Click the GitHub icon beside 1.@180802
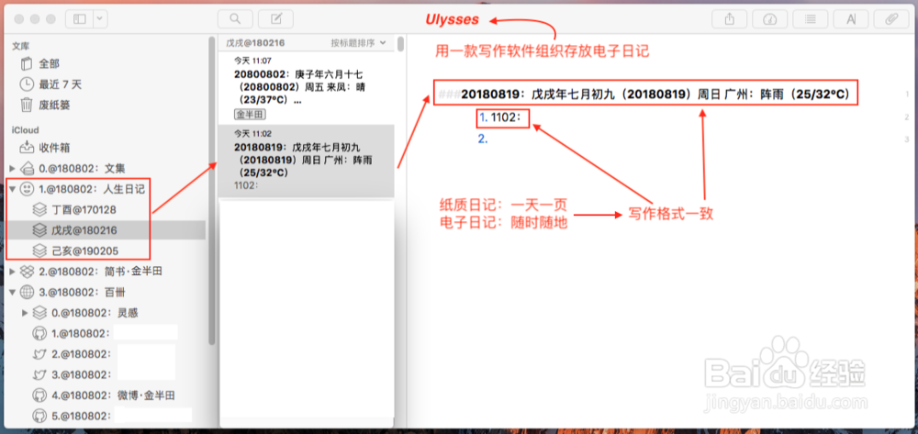 click(x=39, y=333)
